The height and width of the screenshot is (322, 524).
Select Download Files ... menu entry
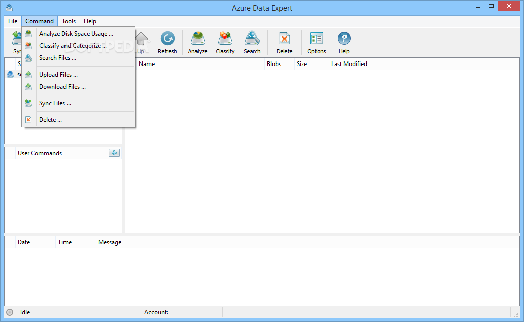pyautogui.click(x=78, y=86)
